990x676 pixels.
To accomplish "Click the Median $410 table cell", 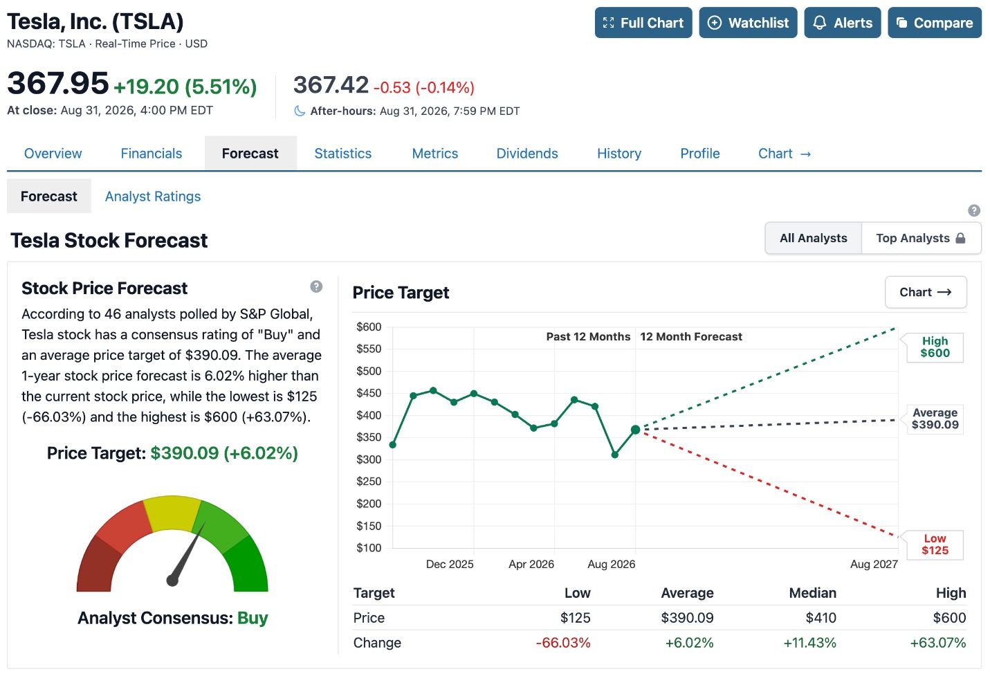I will point(821,618).
